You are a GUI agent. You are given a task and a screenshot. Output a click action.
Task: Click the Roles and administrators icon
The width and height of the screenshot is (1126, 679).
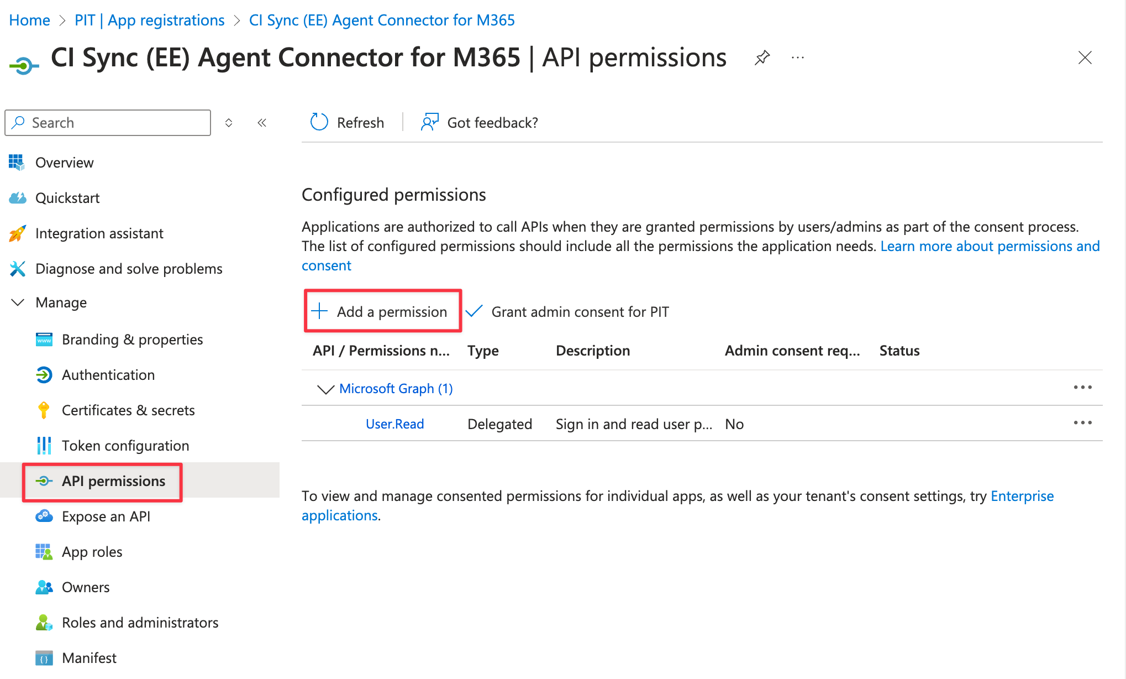[44, 623]
